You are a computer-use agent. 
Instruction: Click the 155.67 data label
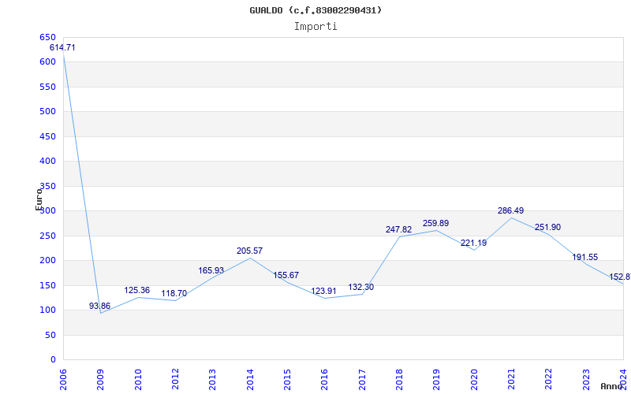click(286, 275)
